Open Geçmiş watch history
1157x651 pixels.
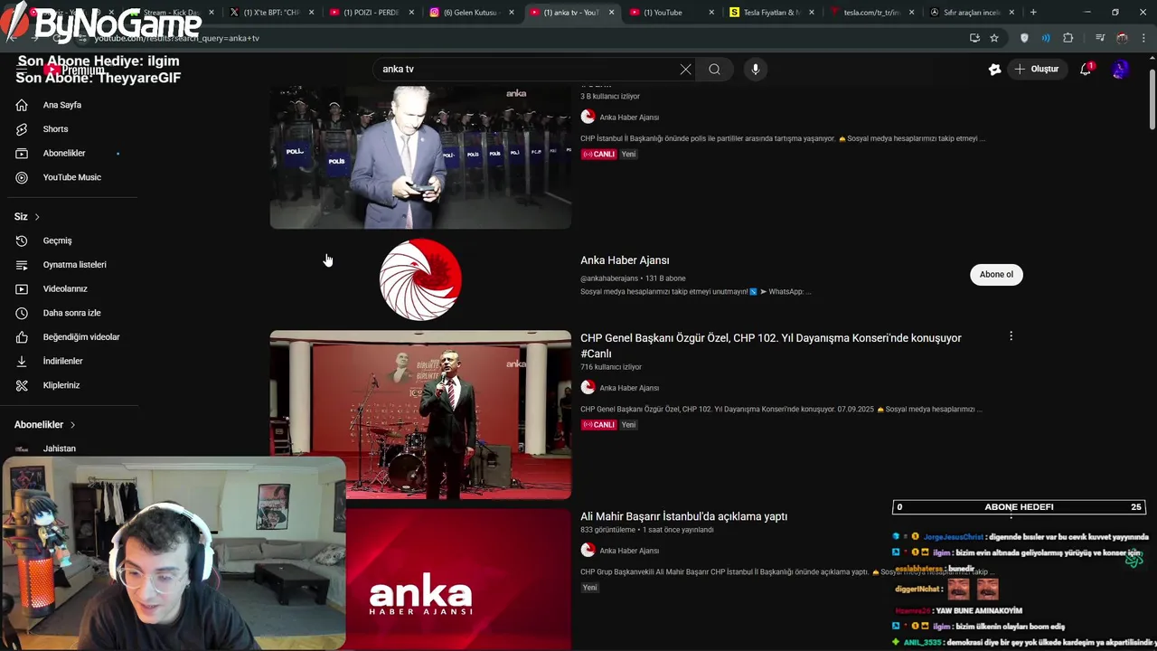click(57, 241)
